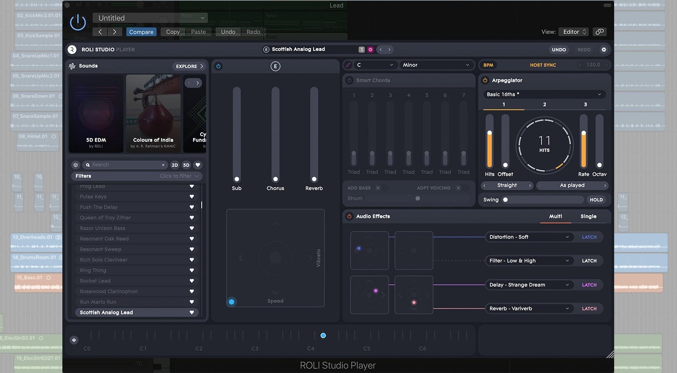The height and width of the screenshot is (373, 677).
Task: Favorite the Razor Unison Bass heart
Action: [191, 228]
